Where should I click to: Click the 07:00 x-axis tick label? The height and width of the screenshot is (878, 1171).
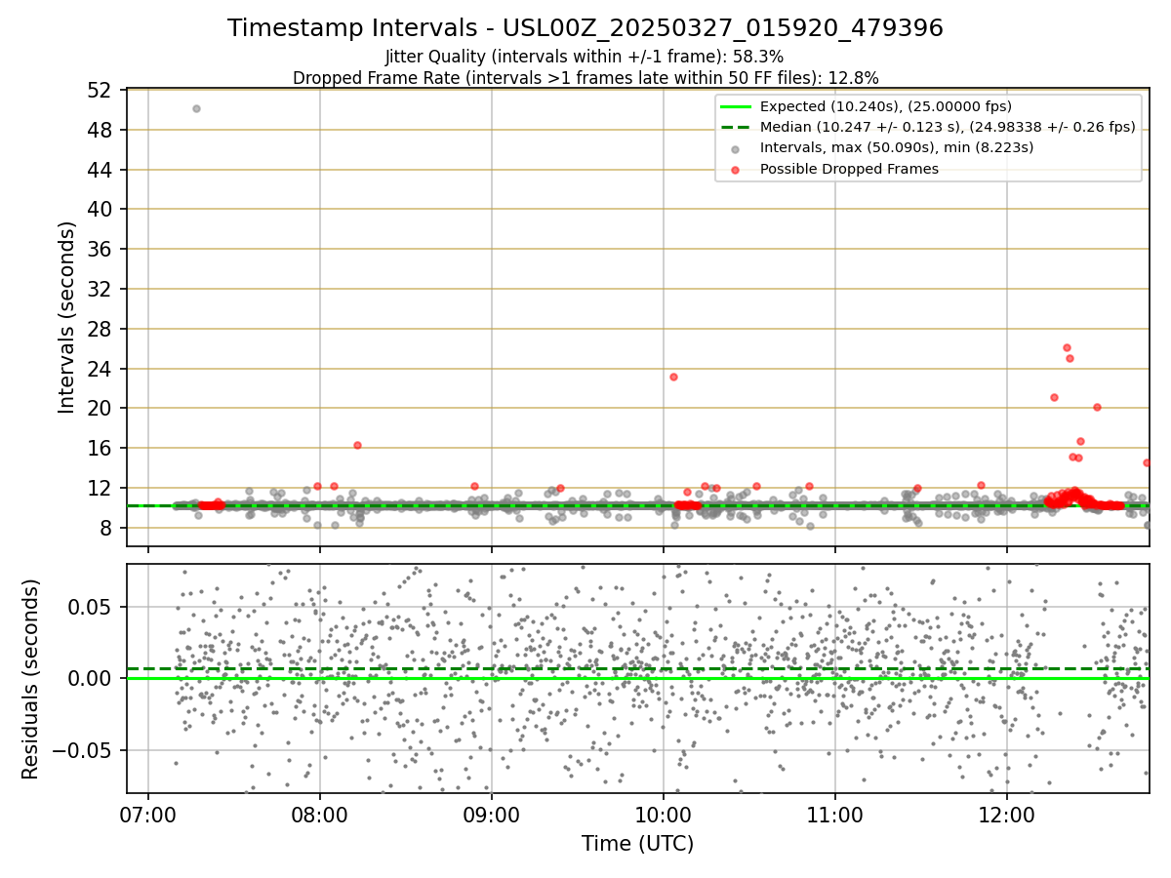(148, 815)
